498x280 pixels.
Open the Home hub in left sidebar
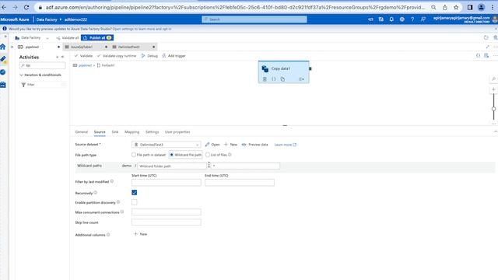(3, 47)
